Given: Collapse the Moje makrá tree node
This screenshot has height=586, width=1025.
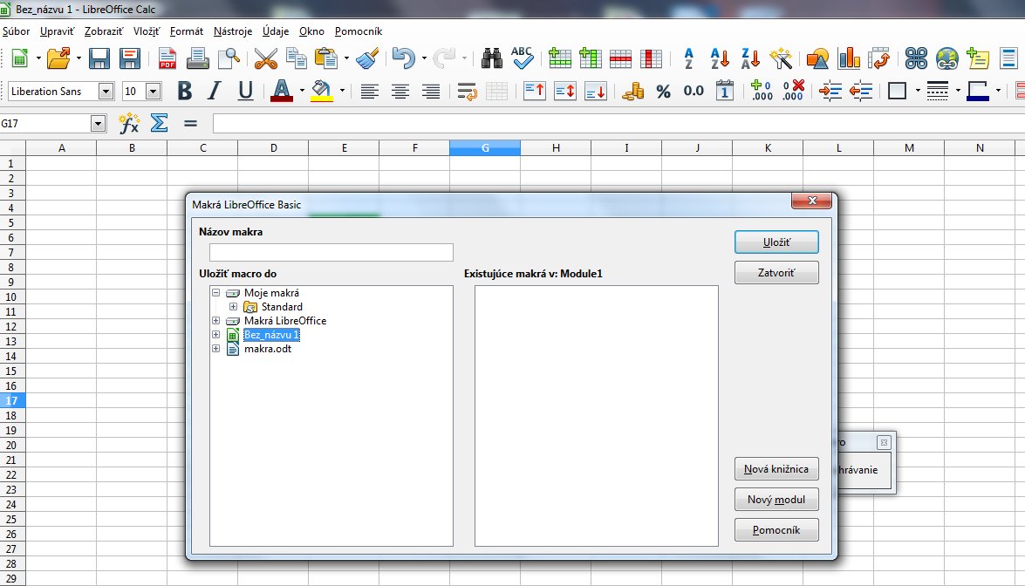Looking at the screenshot, I should click(215, 293).
